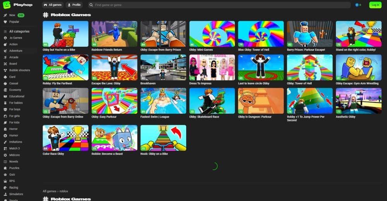Open the coin balance icon in header
Viewport: 387px width, 201px height.
click(357, 5)
